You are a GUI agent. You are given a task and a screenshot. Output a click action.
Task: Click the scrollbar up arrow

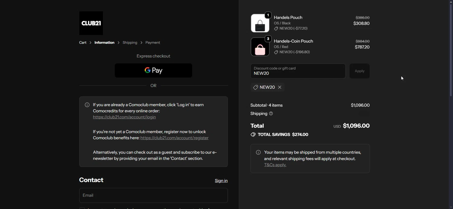pos(451,2)
